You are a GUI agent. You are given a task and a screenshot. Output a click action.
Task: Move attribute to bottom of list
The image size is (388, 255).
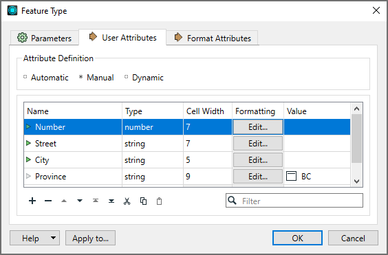point(111,201)
